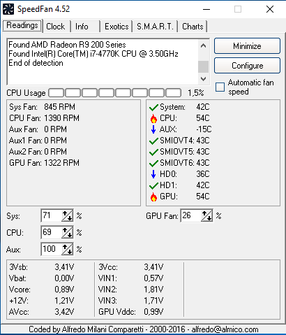Open the Configure dialog

pyautogui.click(x=247, y=66)
